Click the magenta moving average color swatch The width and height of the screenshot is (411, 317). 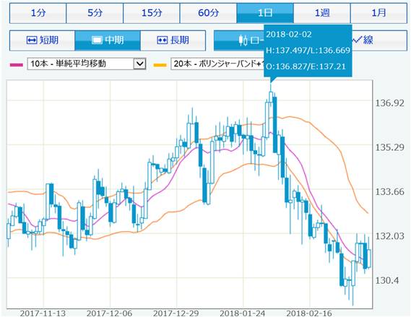coord(16,65)
